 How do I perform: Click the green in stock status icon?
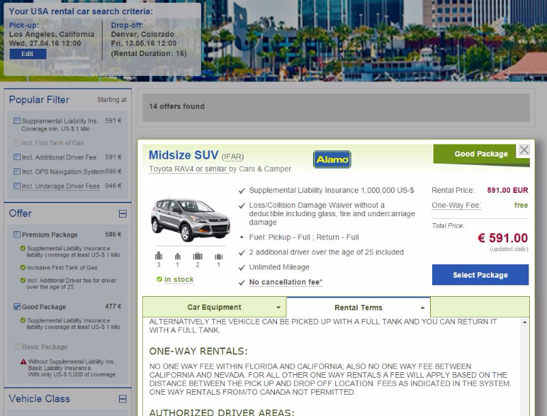pos(159,279)
